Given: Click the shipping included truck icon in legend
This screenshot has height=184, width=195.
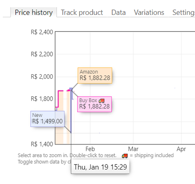Looking at the screenshot, I should (125, 155).
